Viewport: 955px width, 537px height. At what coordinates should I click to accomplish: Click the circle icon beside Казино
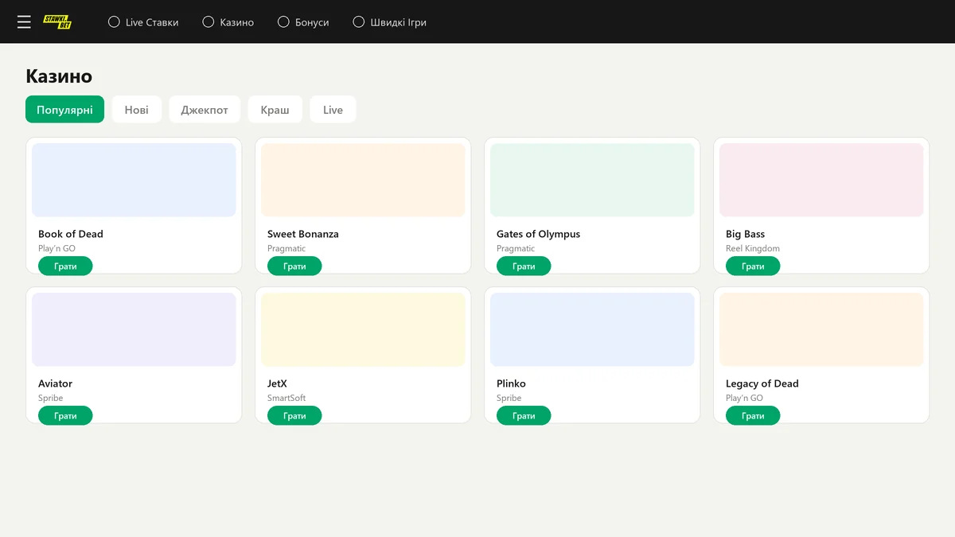pos(209,22)
